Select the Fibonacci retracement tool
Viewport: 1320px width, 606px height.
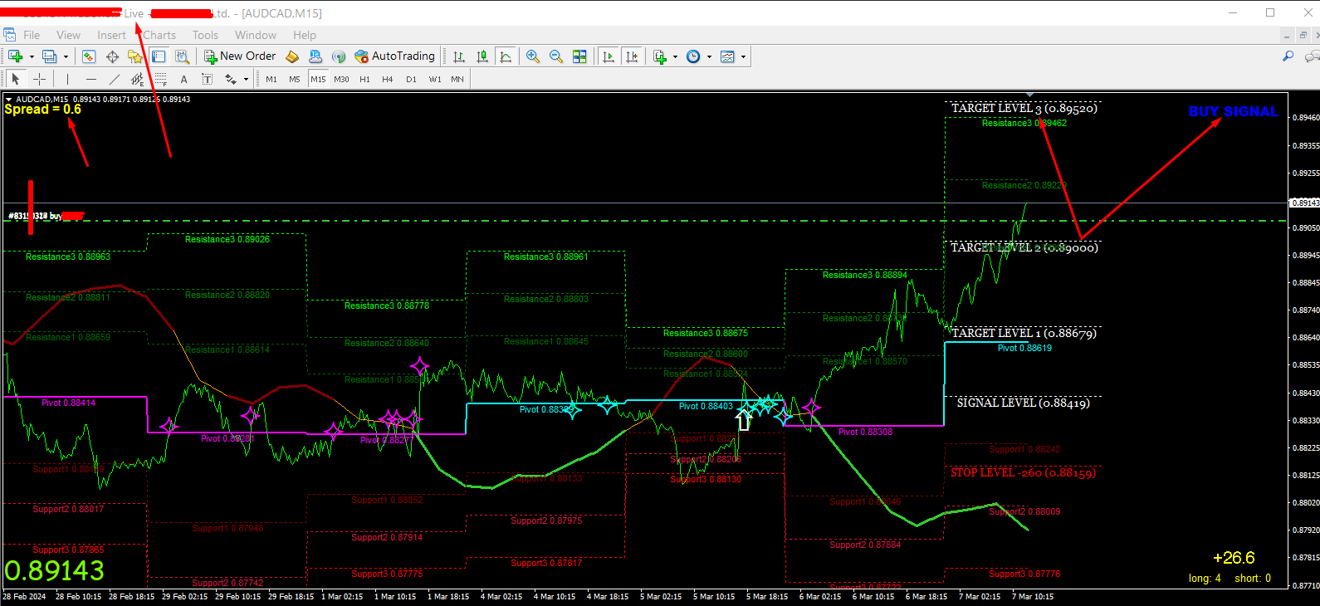161,79
